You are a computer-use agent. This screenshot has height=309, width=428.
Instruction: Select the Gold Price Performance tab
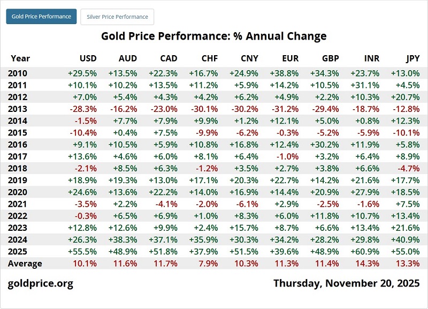point(41,17)
